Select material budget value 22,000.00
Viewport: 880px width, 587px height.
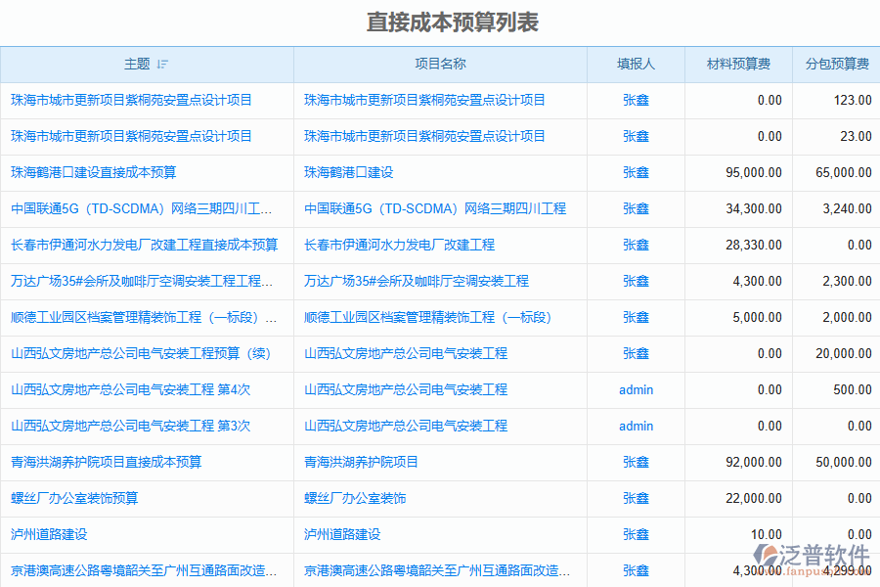[x=754, y=498]
